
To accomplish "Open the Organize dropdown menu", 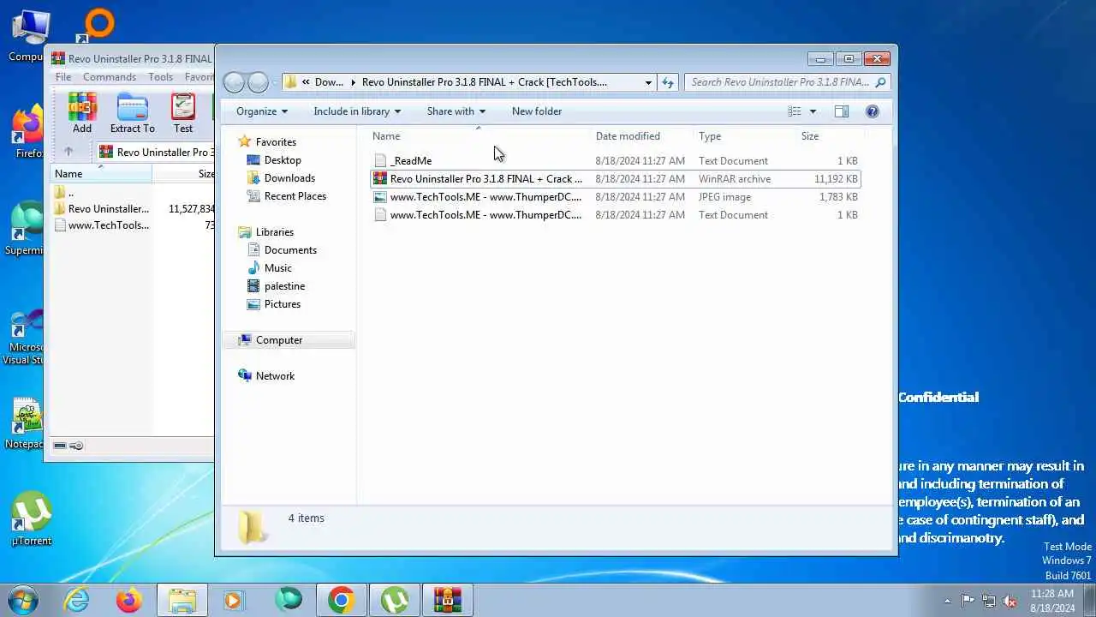I will pyautogui.click(x=262, y=111).
